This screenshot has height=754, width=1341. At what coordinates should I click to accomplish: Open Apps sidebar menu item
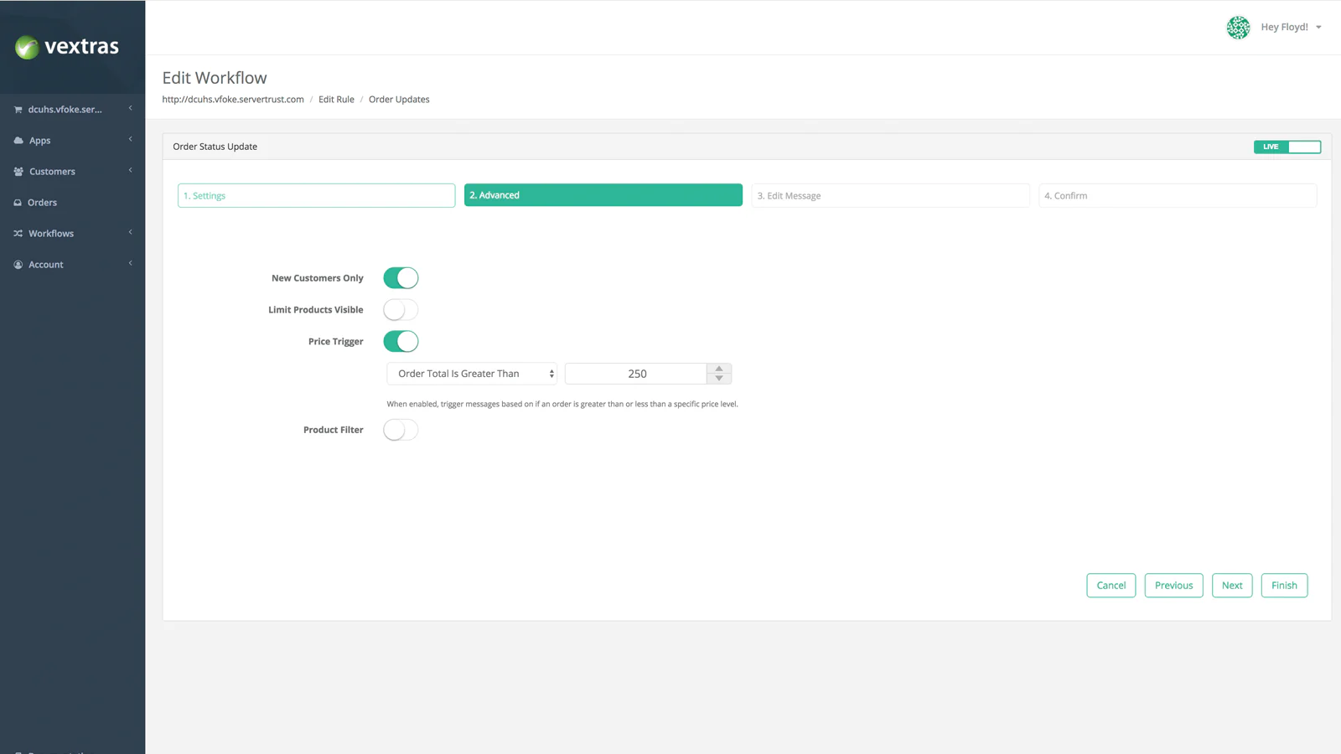coord(39,141)
